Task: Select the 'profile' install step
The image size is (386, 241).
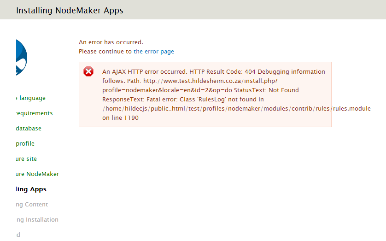Action: [25, 143]
